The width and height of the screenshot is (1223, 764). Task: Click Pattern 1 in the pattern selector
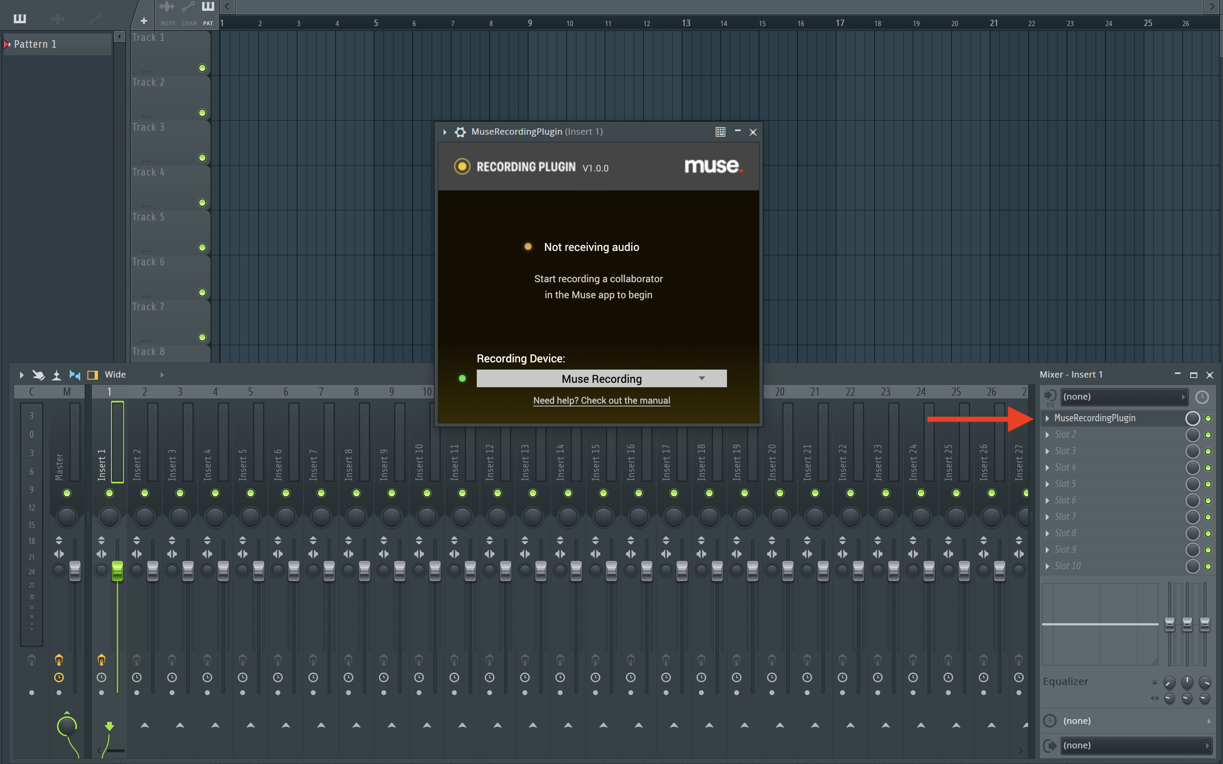(34, 43)
